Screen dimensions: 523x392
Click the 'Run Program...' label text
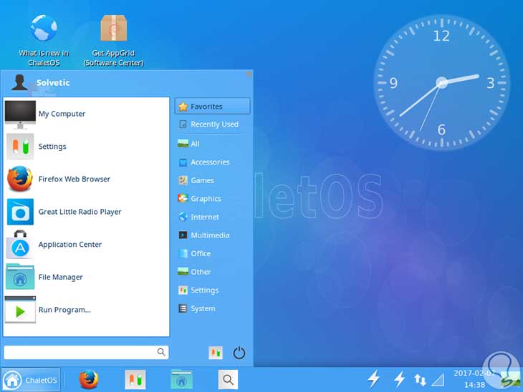pos(64,310)
